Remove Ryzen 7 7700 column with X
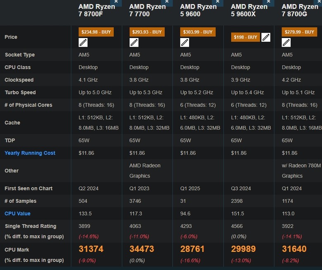322x270 pixels. click(167, 2)
